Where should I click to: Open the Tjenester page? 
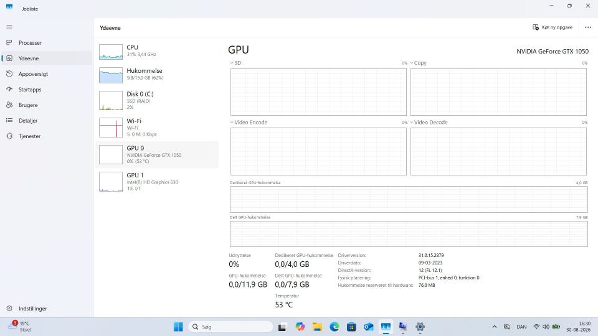click(46, 136)
